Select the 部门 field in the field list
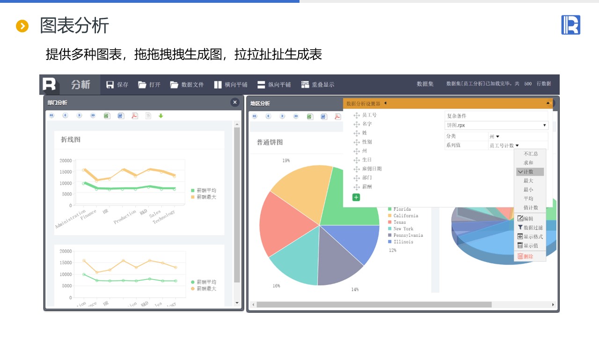This screenshot has width=599, height=337. point(367,177)
